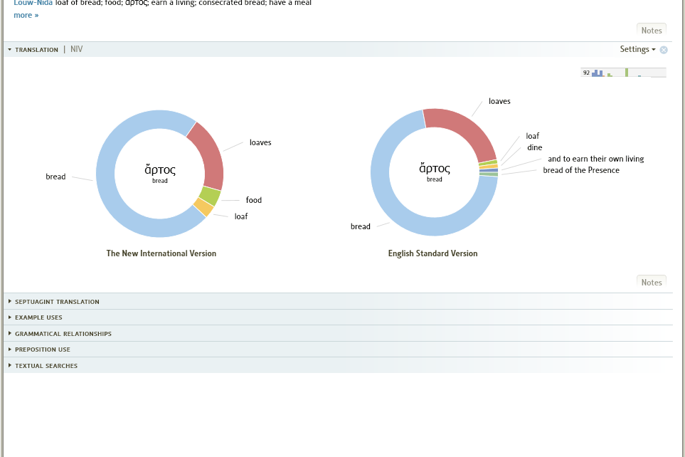Click the Louw-Nida link

(33, 3)
